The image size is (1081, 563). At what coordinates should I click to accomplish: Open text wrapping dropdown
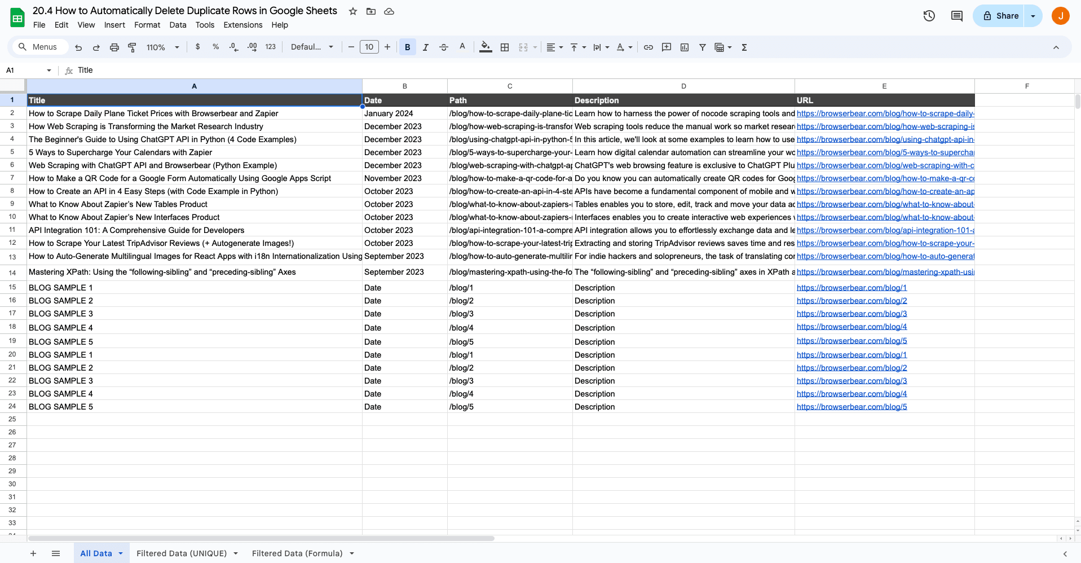[601, 47]
